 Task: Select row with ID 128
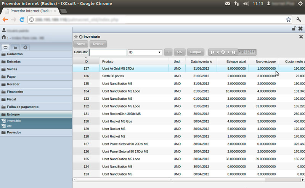(x=189, y=136)
